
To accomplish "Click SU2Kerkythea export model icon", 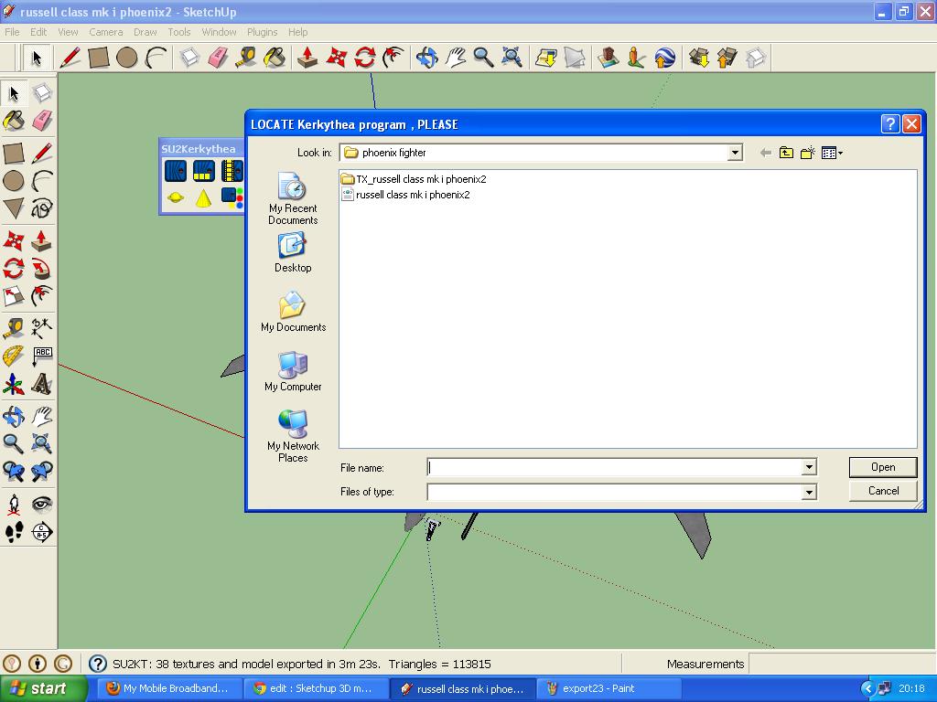I will (x=176, y=171).
